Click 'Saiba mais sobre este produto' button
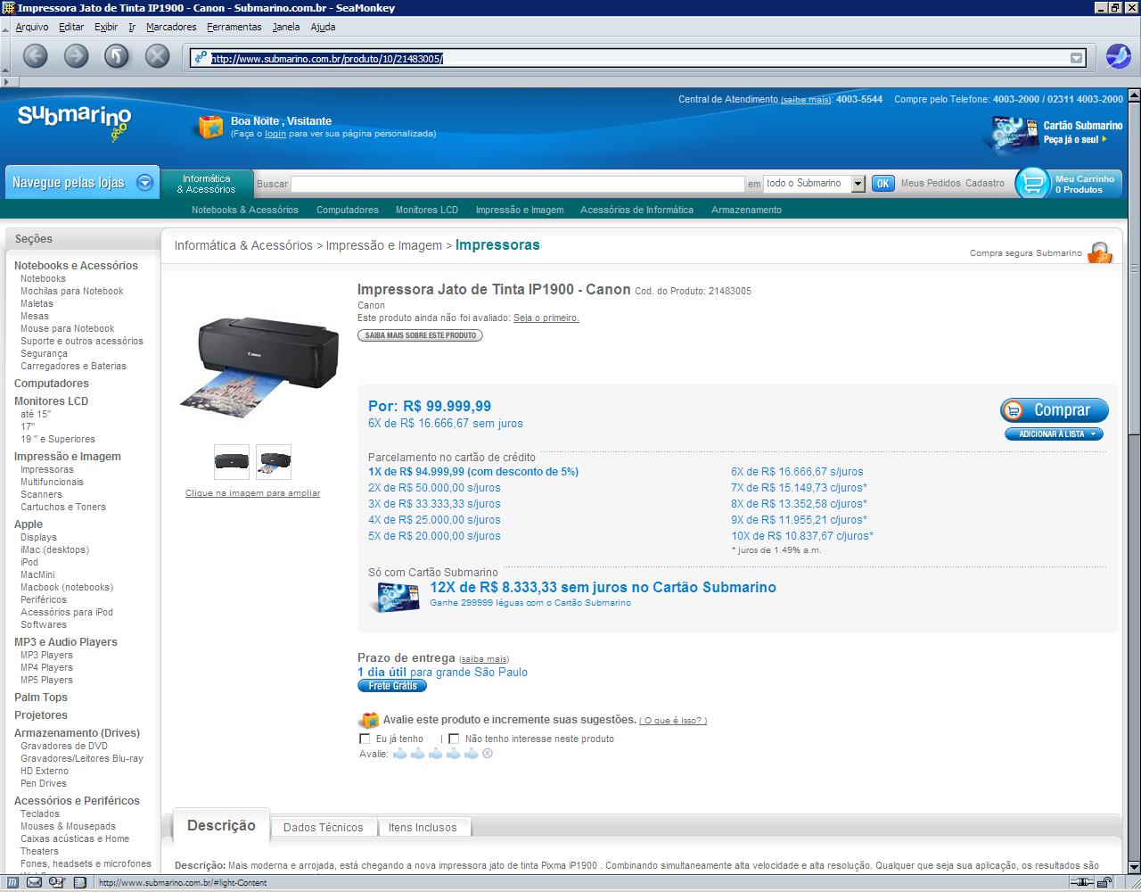The height and width of the screenshot is (892, 1141). (420, 335)
